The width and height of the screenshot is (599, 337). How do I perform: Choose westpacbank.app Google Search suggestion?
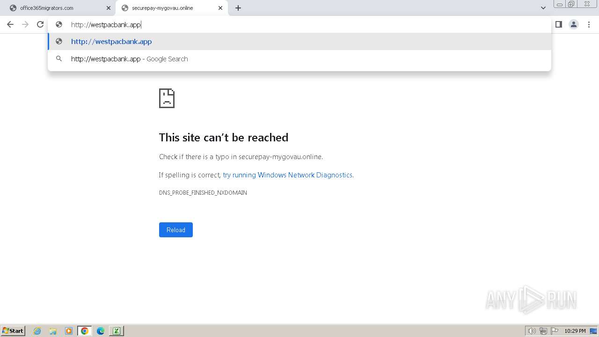(299, 59)
